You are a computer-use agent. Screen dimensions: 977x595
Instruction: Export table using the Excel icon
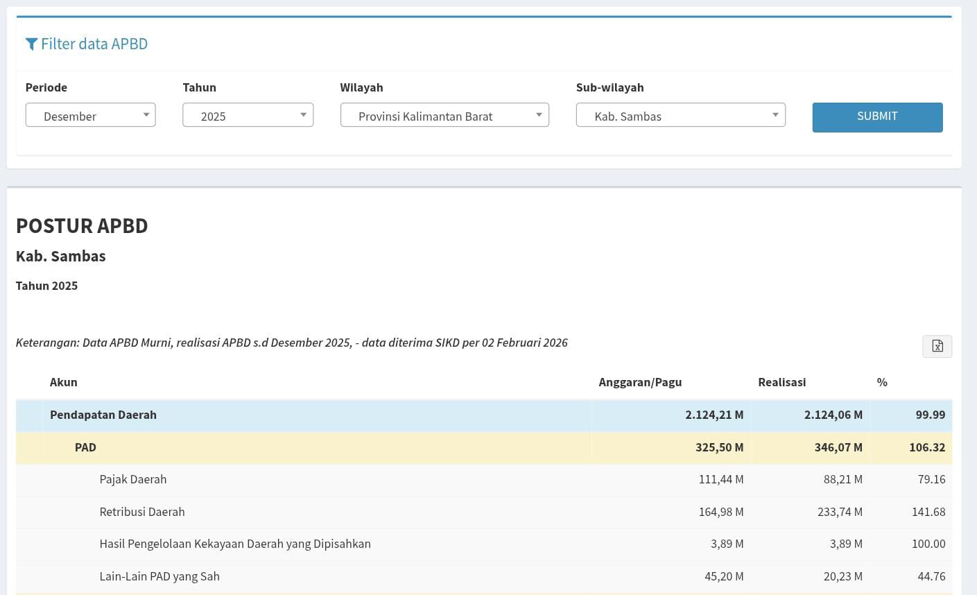(x=937, y=346)
